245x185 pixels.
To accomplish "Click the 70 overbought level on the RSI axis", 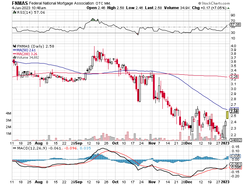I will coord(233,21).
